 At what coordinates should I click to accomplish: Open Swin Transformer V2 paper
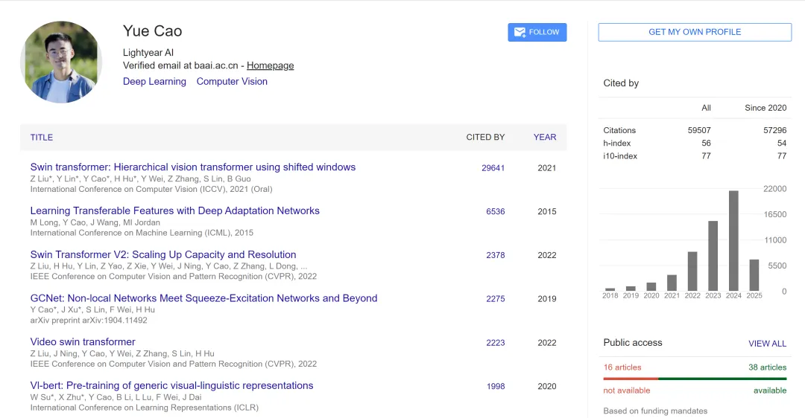click(x=163, y=254)
